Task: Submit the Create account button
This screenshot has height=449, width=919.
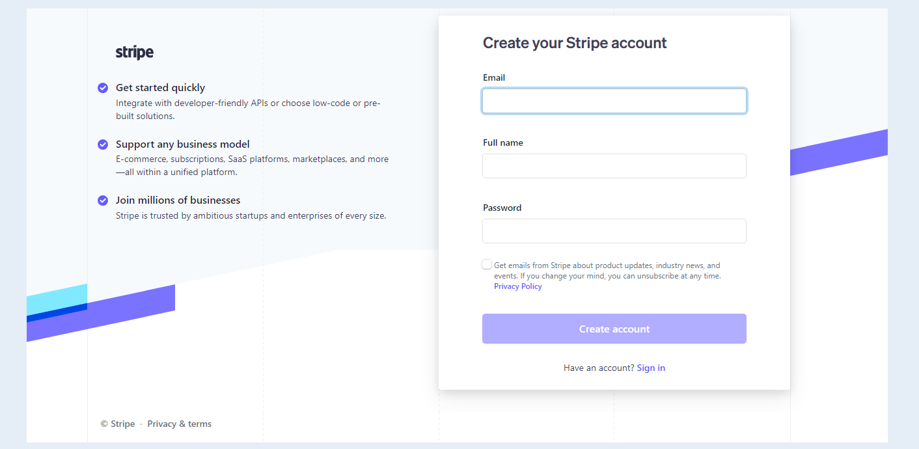Action: click(x=614, y=329)
